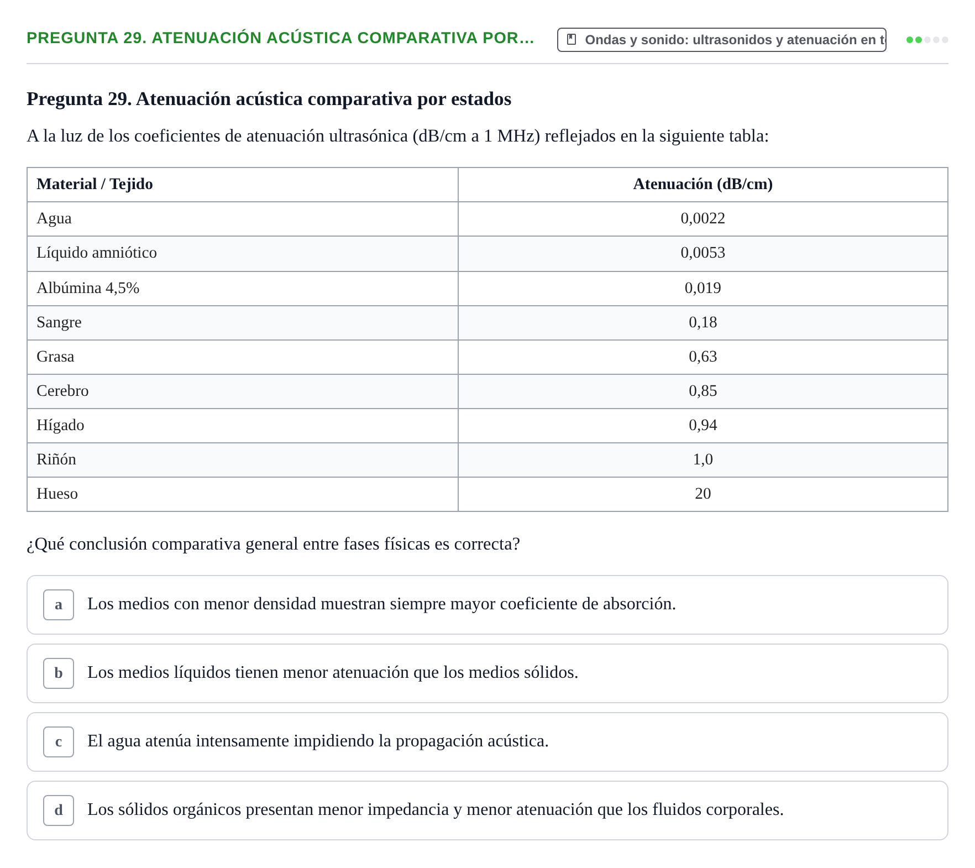Click the green header 'PREGUNTA 29. ATENUACIÓN ACÚSTICA'

[280, 38]
